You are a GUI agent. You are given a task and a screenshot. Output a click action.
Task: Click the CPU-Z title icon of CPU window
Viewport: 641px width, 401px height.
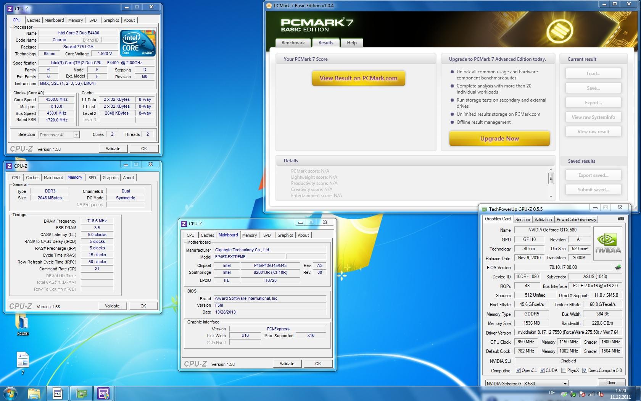click(10, 8)
